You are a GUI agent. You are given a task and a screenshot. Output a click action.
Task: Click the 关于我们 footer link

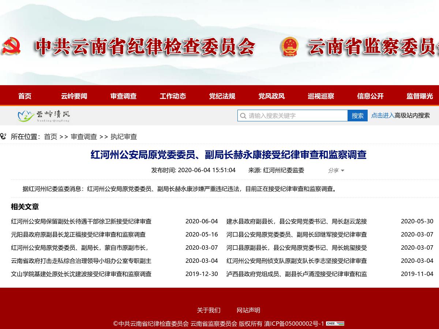[x=209, y=310]
